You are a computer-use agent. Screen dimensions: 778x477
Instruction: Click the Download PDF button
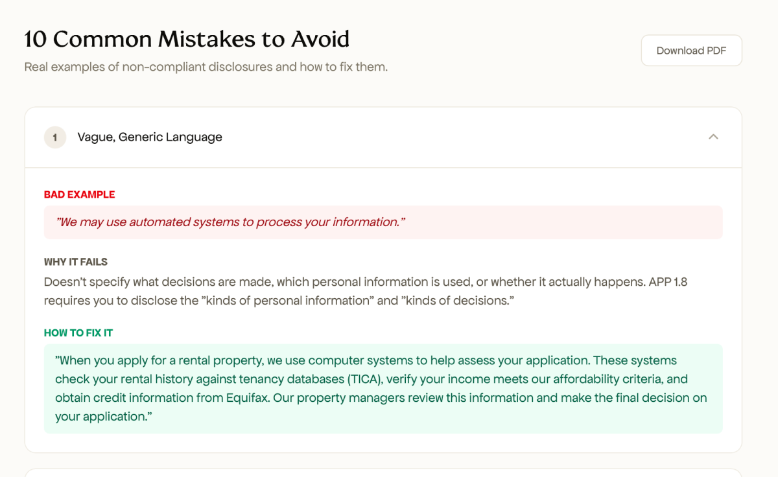[691, 51]
